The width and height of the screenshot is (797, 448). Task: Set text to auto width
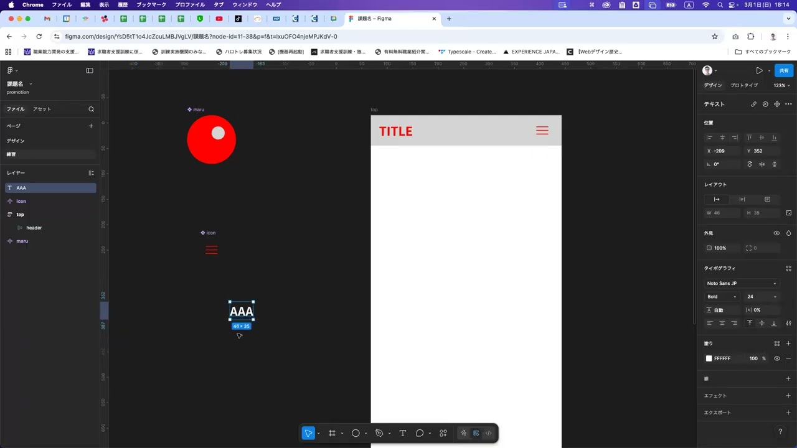click(717, 199)
